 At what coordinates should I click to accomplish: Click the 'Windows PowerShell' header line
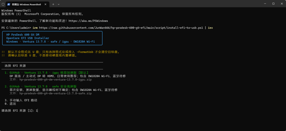pyautogui.click(x=16, y=11)
